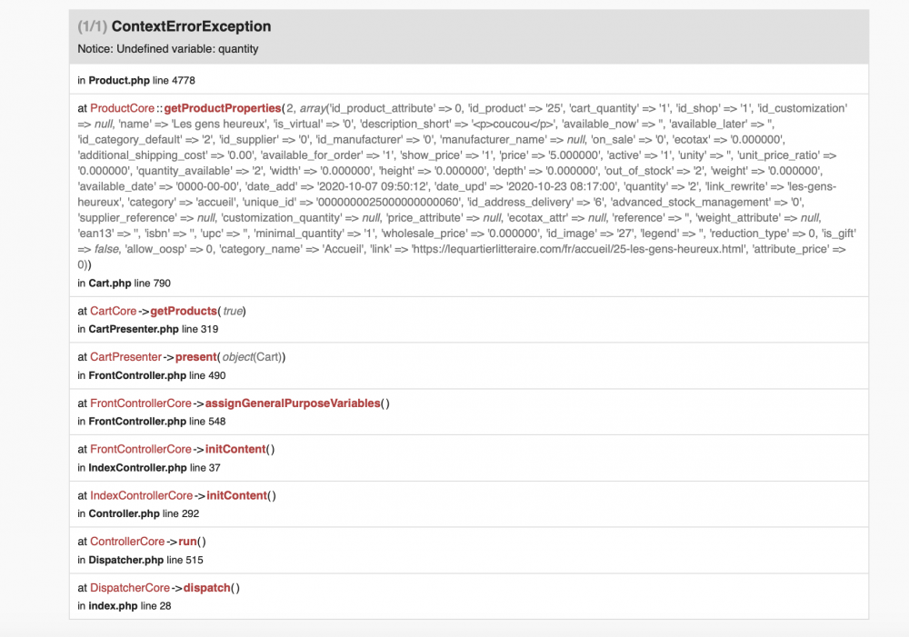Screen dimensions: 909x637
Task: Open the CartCore class link
Action: point(113,312)
